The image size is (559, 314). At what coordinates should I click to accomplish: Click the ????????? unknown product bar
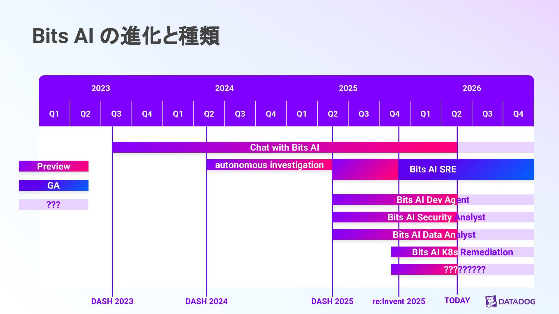tap(464, 270)
